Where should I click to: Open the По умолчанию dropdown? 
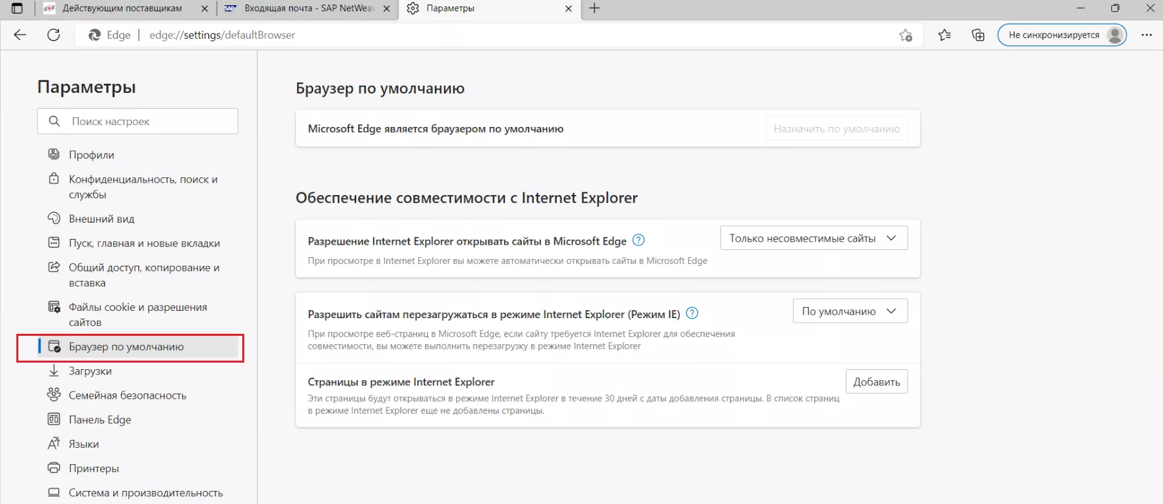point(850,311)
